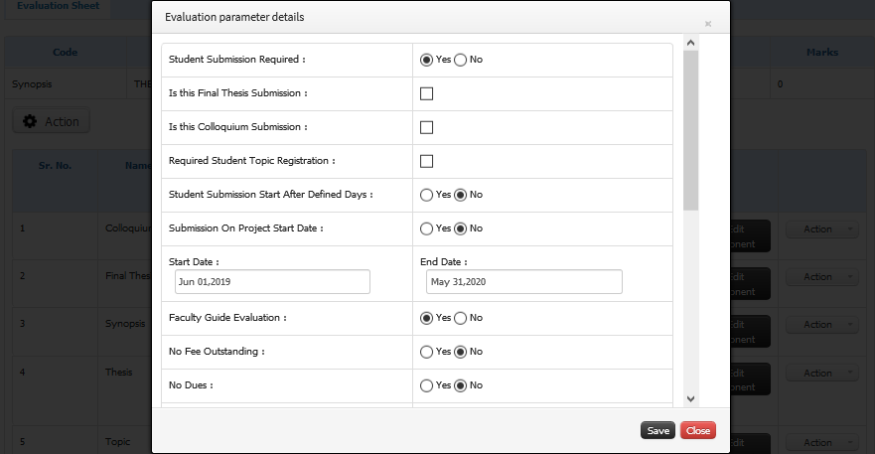Click the red Close button
Viewport: 875px width, 454px height.
[698, 430]
